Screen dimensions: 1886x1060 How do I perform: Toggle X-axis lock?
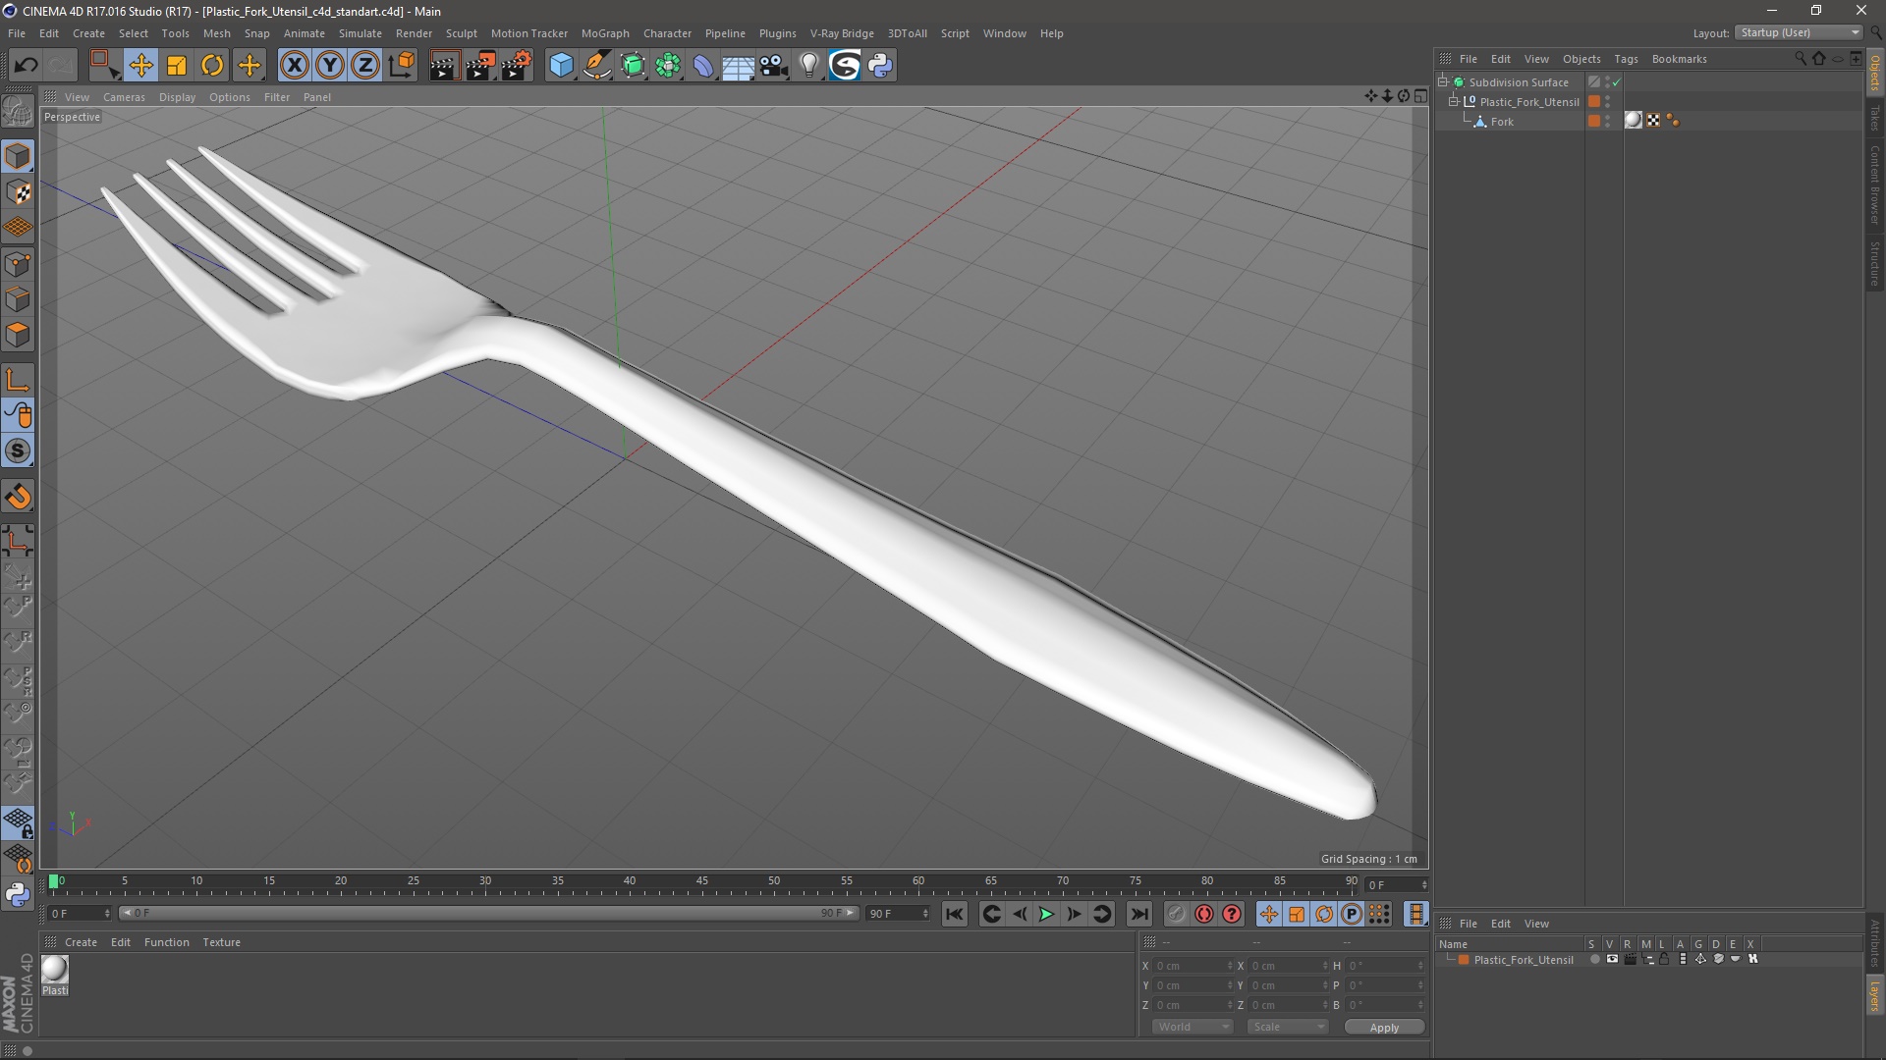tap(294, 66)
